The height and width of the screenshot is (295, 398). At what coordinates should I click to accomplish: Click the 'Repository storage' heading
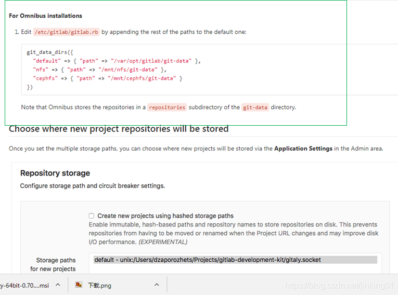55,173
